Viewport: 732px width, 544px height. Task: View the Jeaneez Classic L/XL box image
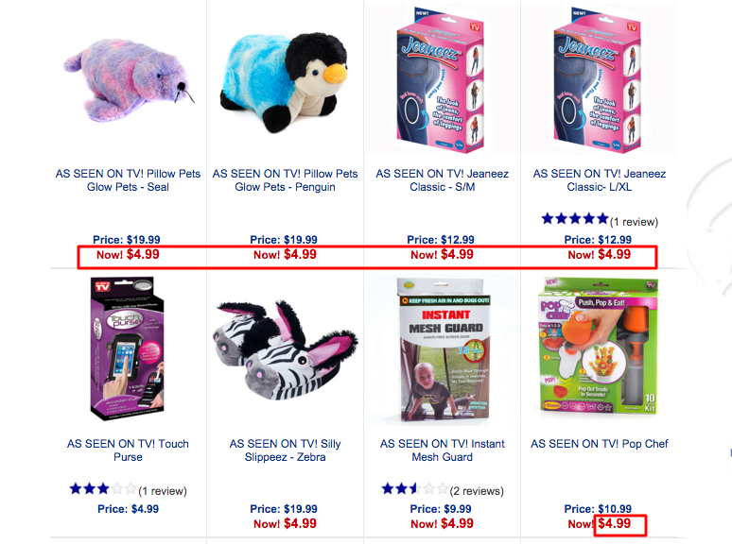tap(597, 79)
